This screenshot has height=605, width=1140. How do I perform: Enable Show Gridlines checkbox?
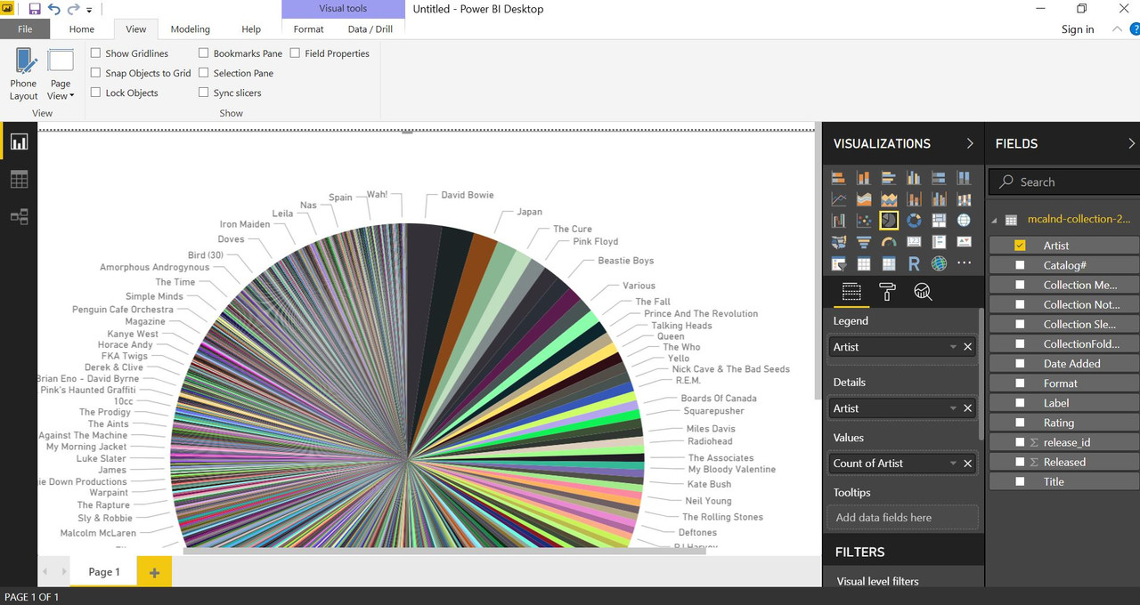pyautogui.click(x=96, y=53)
